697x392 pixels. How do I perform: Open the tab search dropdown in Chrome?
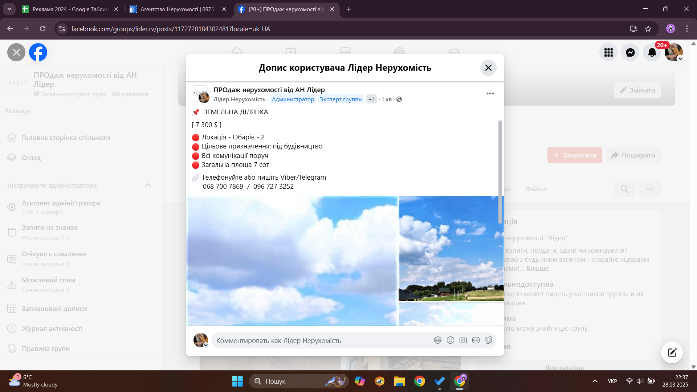click(x=9, y=9)
